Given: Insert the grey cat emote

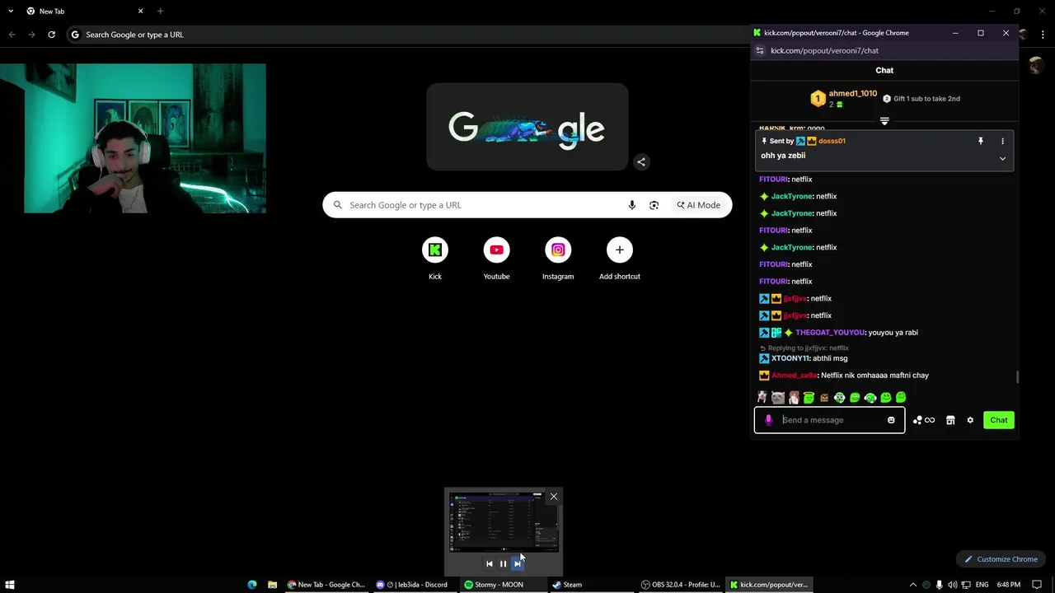Looking at the screenshot, I should [x=778, y=398].
